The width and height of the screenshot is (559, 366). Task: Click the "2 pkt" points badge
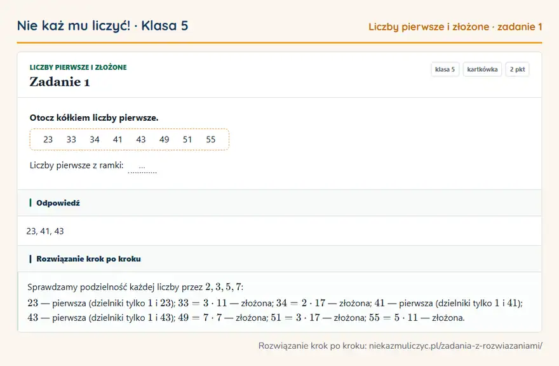coord(517,69)
